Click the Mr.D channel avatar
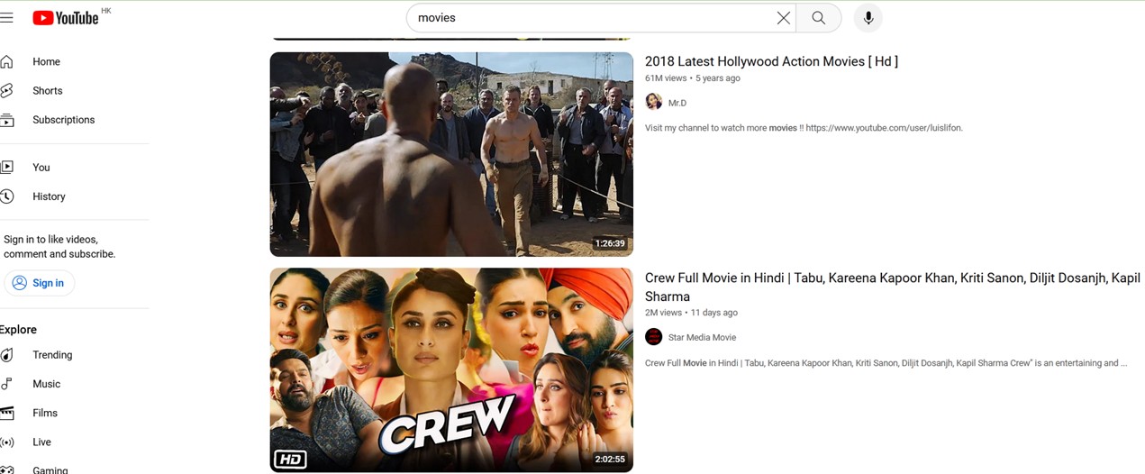Screen dimensions: 1145x474 (x=654, y=102)
